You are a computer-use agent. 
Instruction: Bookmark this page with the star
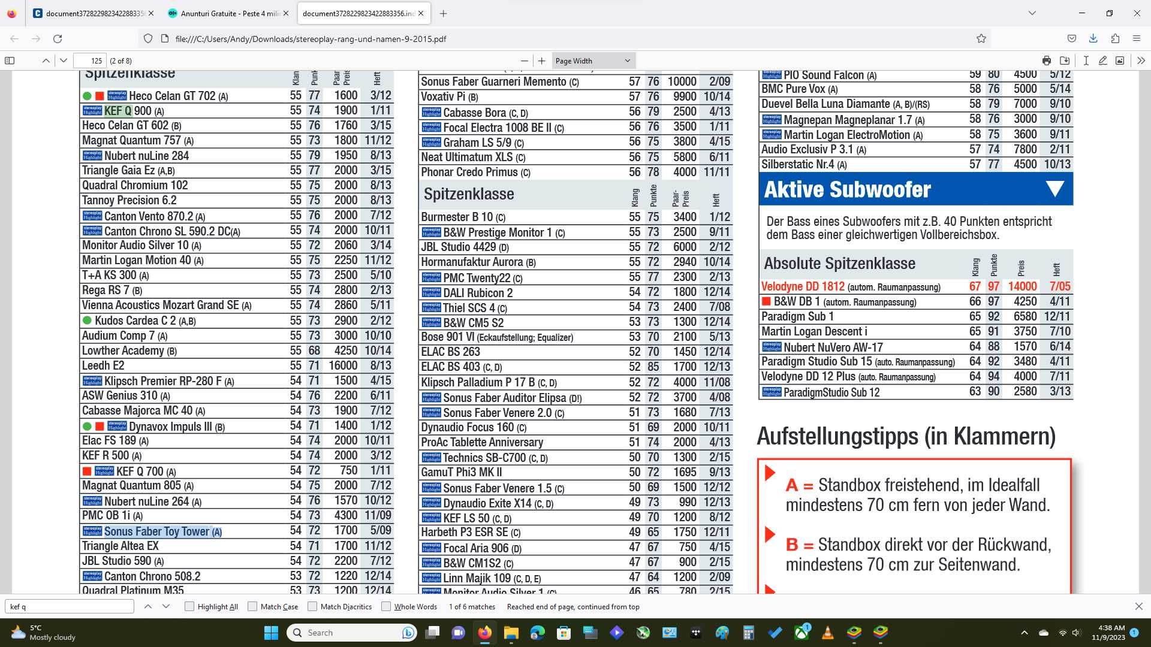[981, 38]
